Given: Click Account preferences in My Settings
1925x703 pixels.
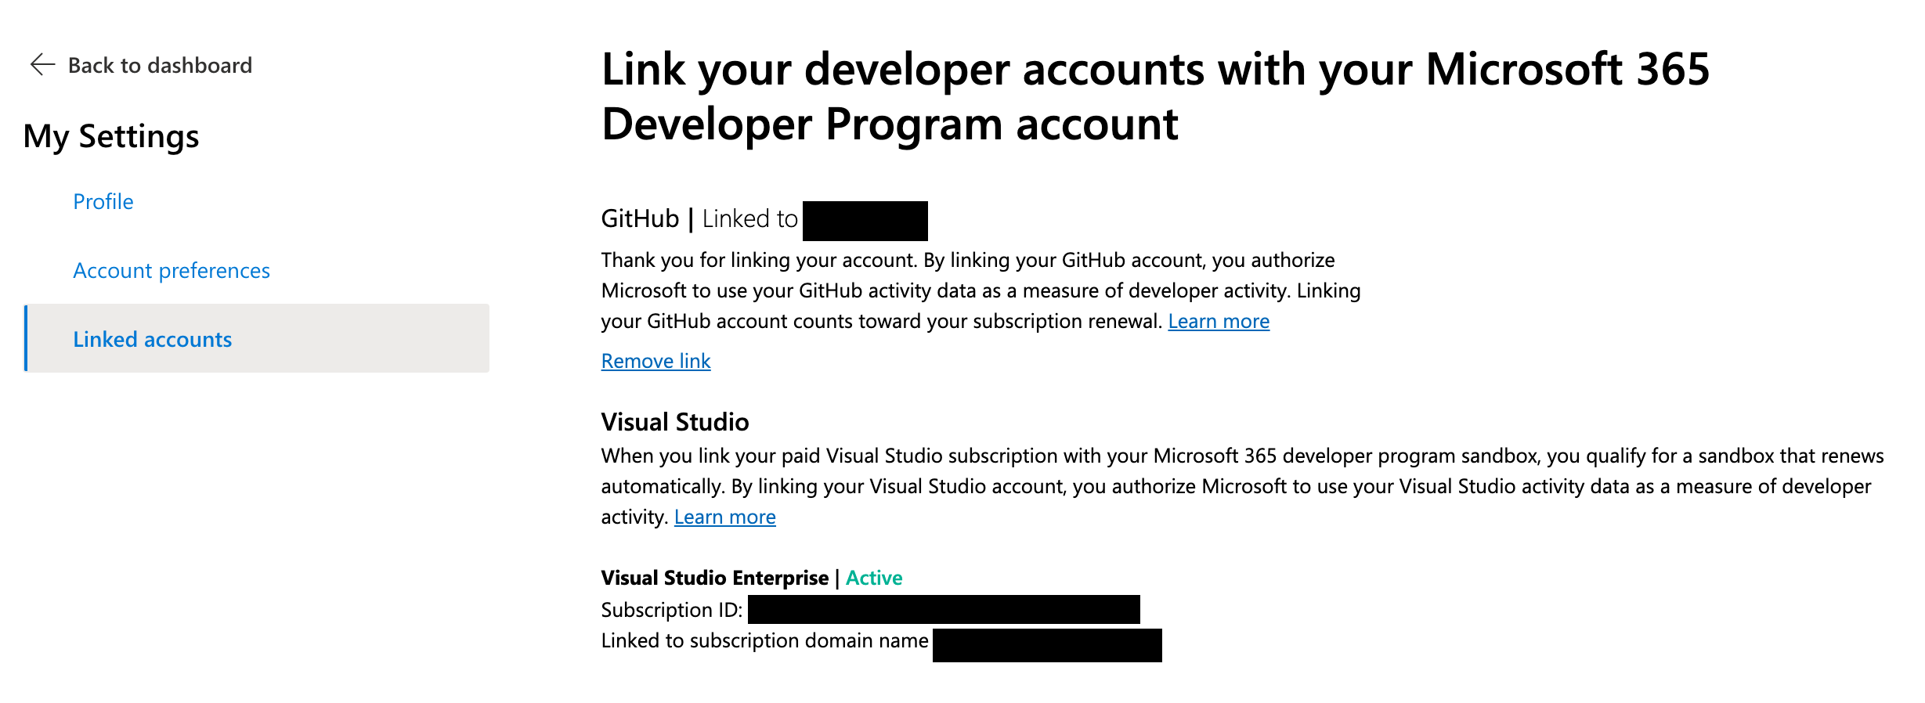Looking at the screenshot, I should [x=172, y=270].
